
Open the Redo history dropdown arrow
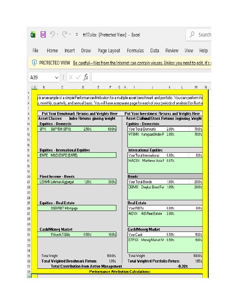tap(70, 34)
